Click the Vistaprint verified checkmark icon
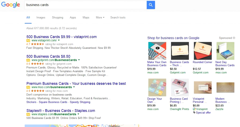The height and width of the screenshot is (127, 240). coord(194,109)
